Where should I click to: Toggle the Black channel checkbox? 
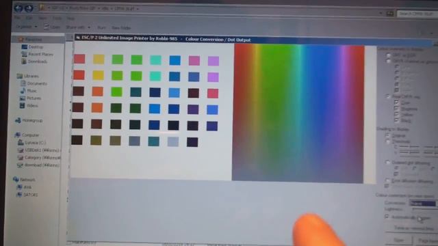[x=396, y=120]
